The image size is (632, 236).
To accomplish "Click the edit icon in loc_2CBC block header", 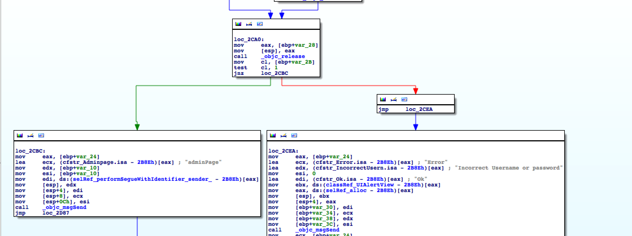I will click(x=30, y=135).
